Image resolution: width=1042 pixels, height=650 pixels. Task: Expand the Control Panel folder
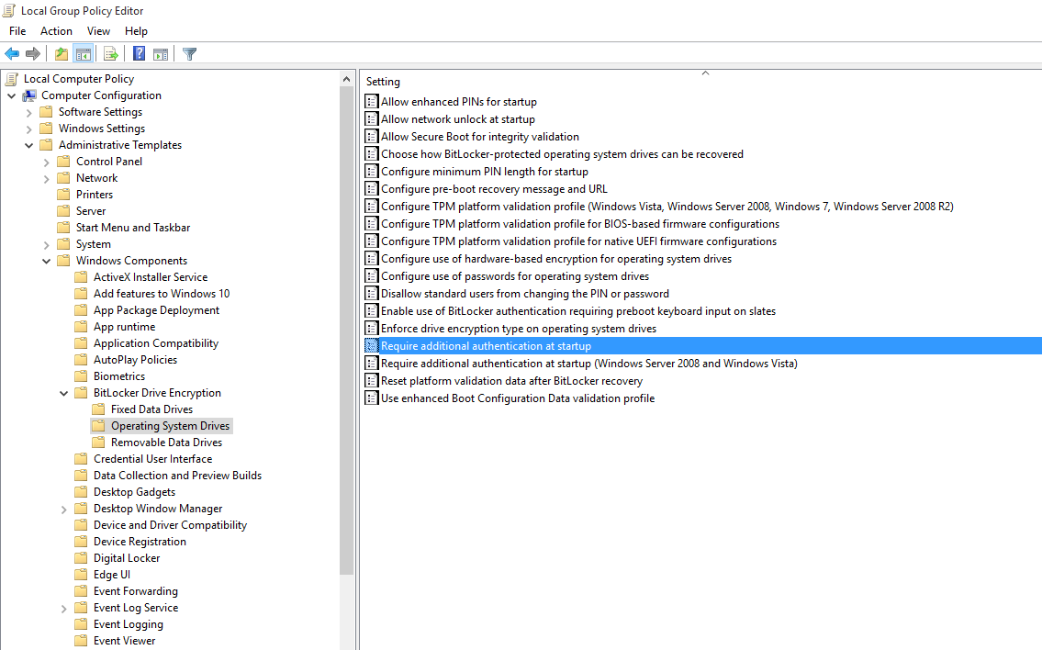[x=46, y=162]
